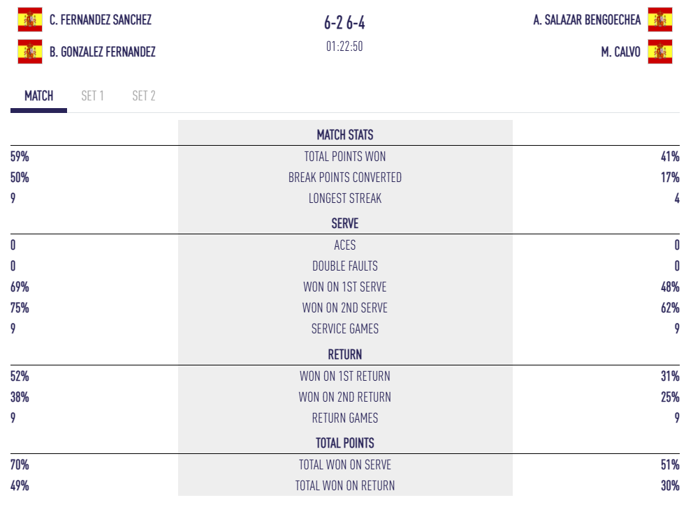Click the Spain flag beside A. Salazar Bengoechea
This screenshot has width=693, height=507.
click(659, 20)
